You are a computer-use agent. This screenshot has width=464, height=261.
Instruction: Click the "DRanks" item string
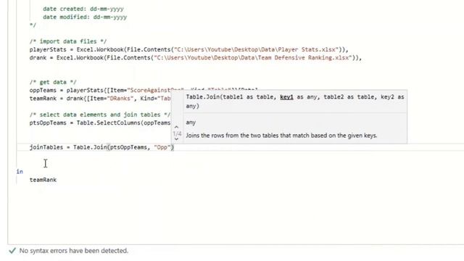tap(120, 99)
